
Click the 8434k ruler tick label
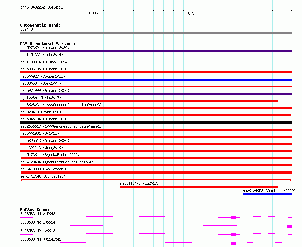tap(193, 14)
